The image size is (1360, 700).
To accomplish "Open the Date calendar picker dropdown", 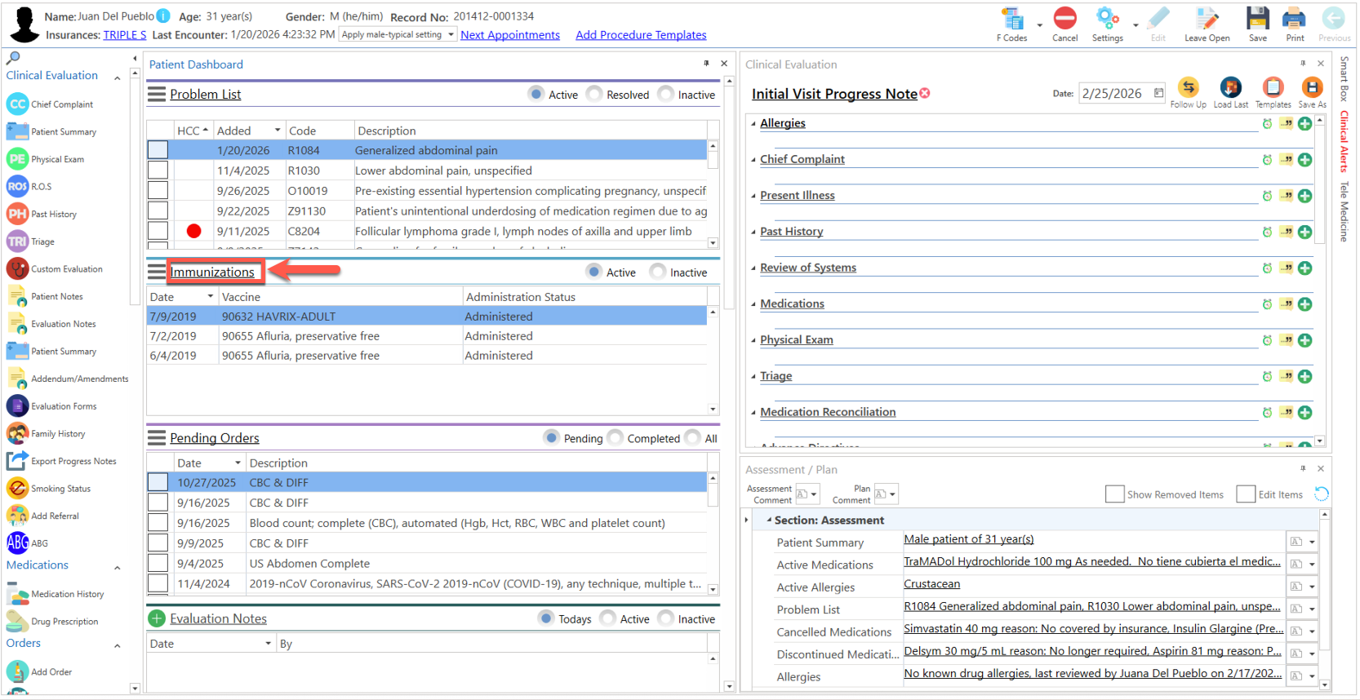I will tap(1158, 93).
